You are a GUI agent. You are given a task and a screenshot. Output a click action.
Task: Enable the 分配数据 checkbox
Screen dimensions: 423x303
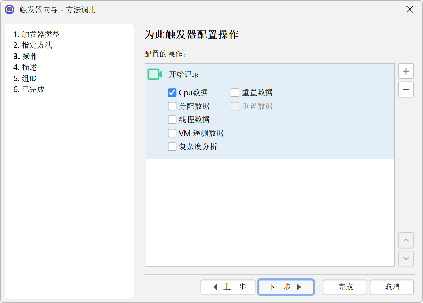point(172,106)
